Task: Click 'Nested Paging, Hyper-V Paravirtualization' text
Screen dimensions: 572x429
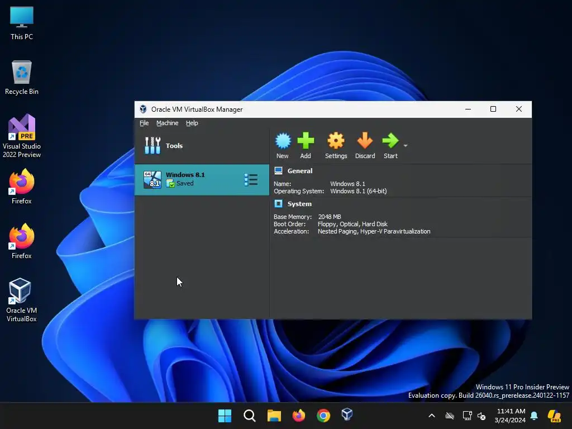Action: point(374,231)
